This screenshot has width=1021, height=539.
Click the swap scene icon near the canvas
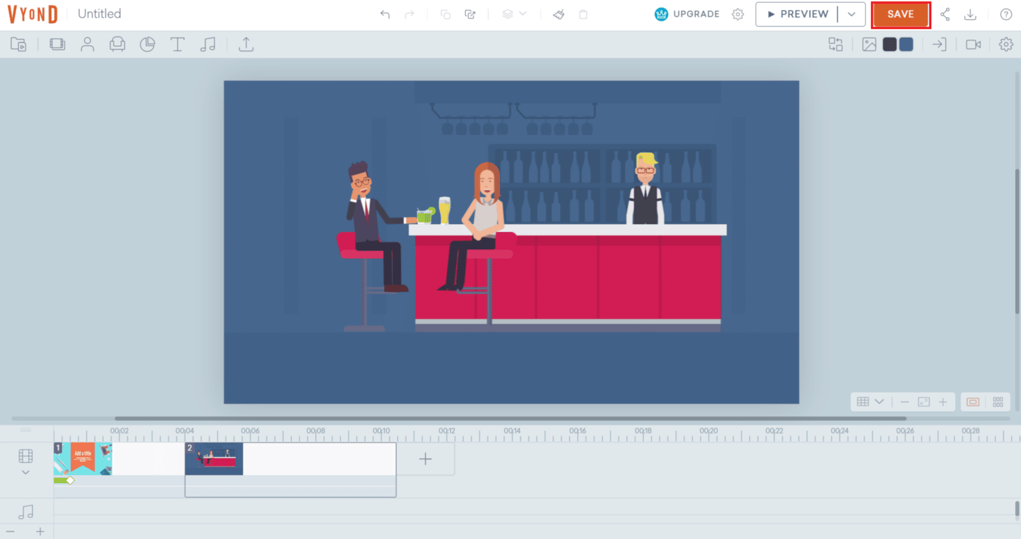(835, 44)
